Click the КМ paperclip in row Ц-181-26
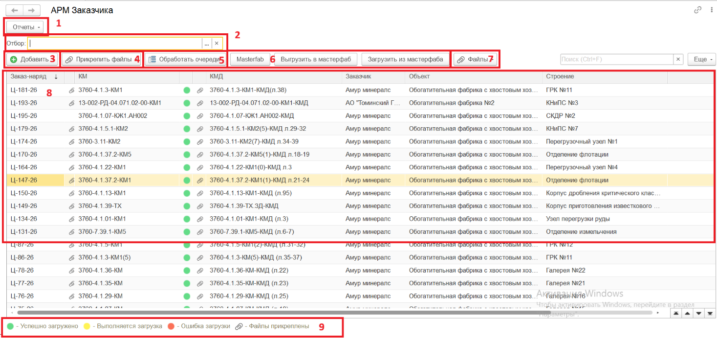The image size is (717, 341). click(x=71, y=90)
